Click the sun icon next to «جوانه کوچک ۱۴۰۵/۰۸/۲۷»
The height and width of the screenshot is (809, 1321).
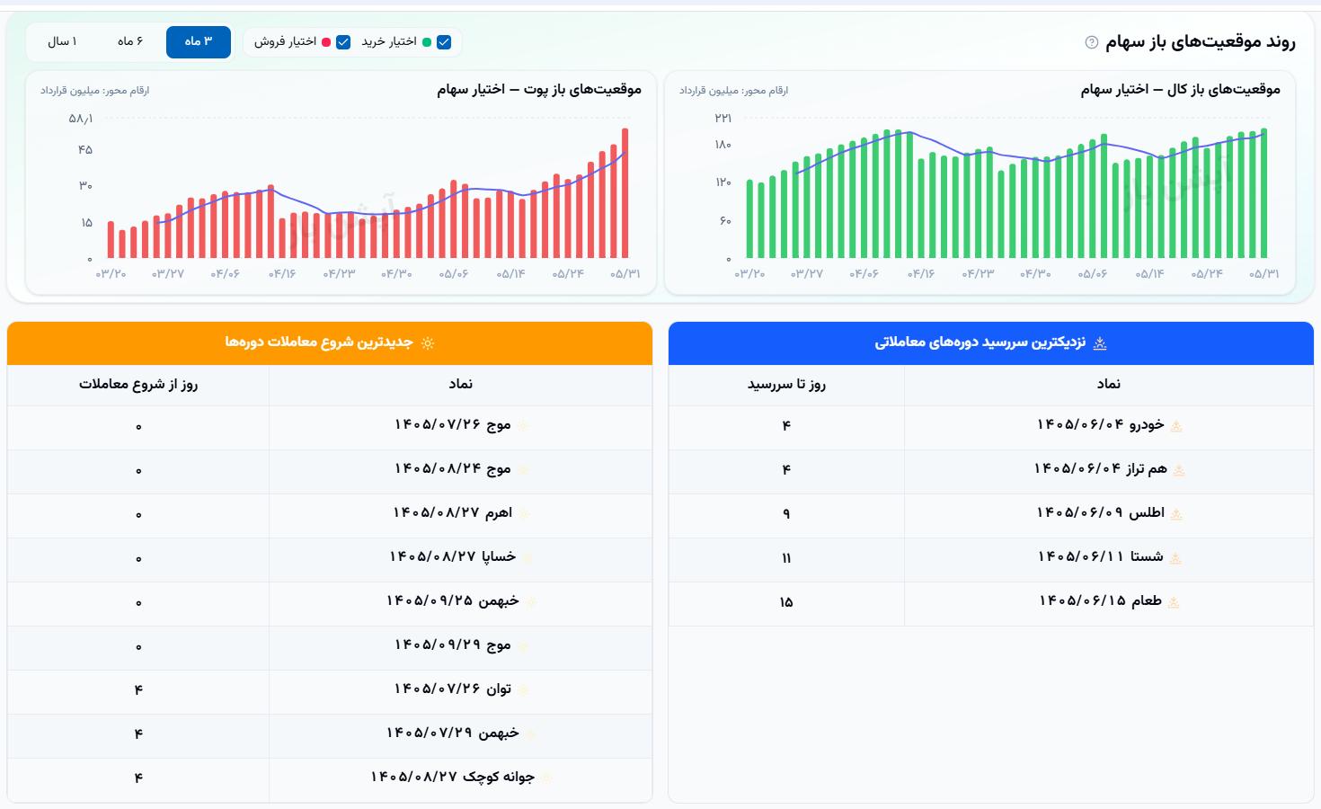point(546,778)
